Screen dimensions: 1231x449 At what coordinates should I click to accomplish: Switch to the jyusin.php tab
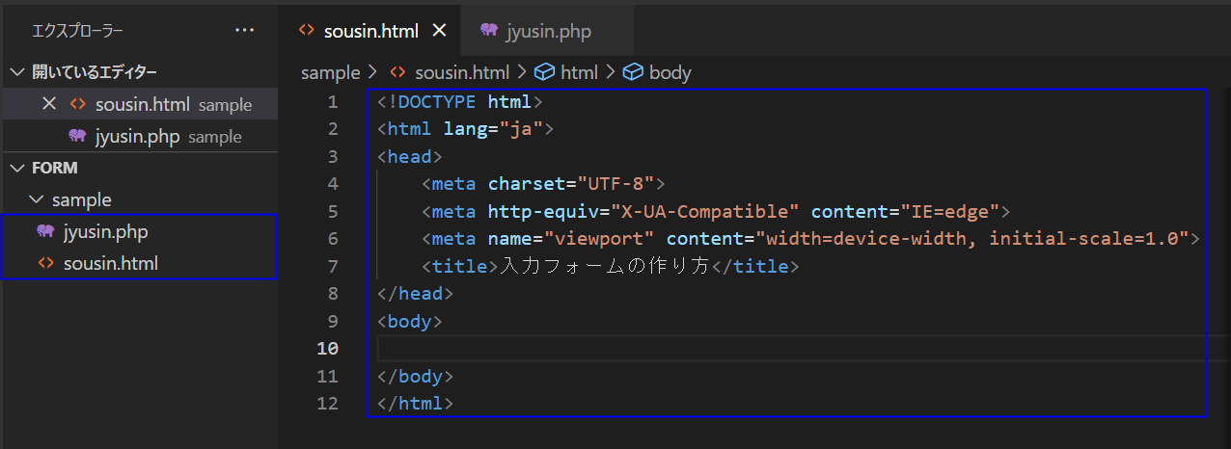(x=548, y=31)
